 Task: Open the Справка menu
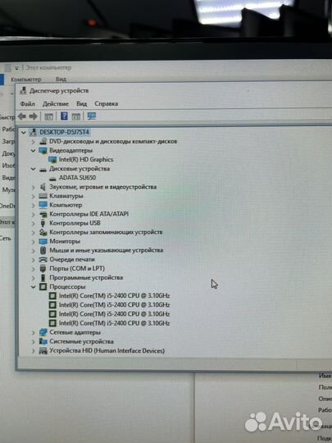[x=106, y=103]
